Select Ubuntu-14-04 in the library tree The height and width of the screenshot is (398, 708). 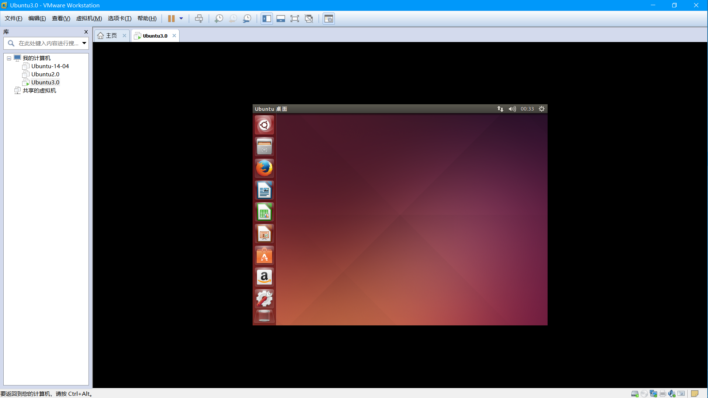pyautogui.click(x=50, y=66)
